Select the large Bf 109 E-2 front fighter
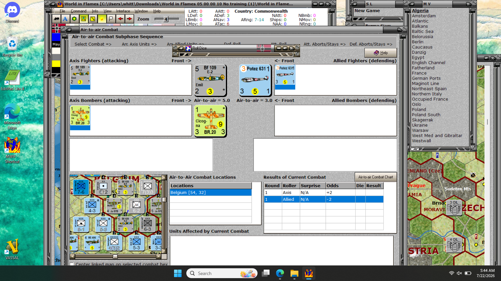This screenshot has height=281, width=501. point(210,80)
